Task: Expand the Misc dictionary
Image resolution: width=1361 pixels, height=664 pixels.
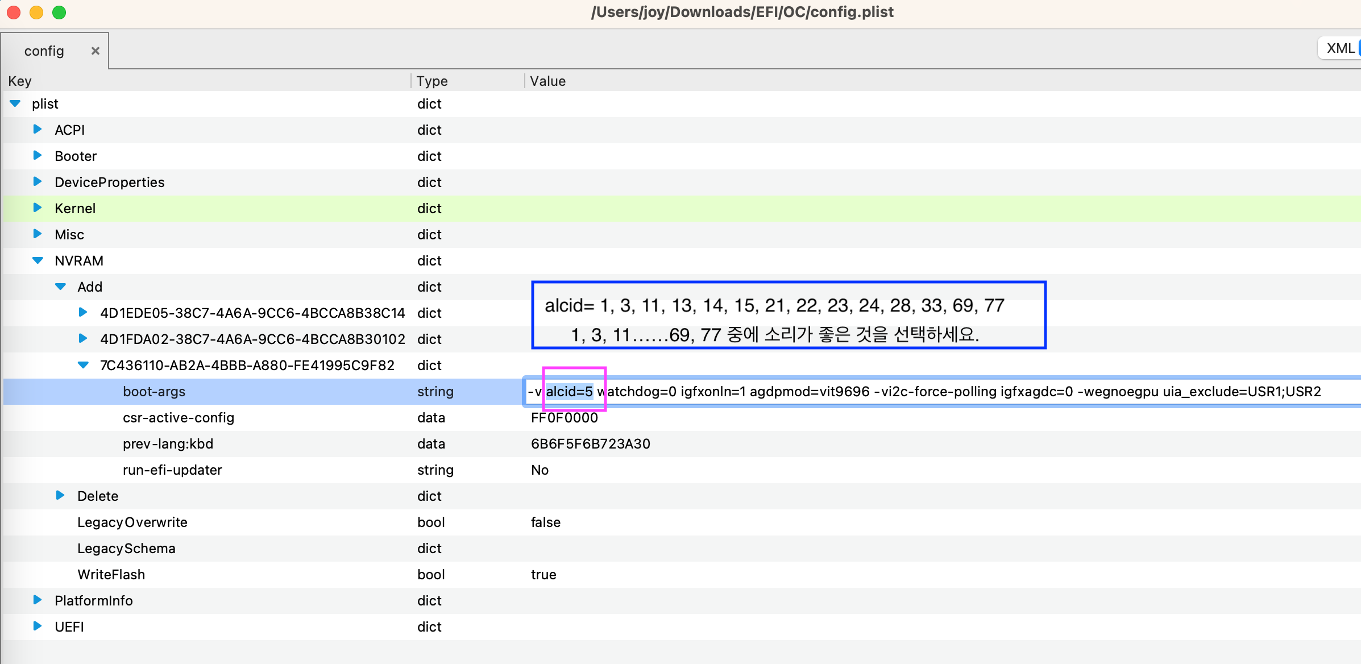Action: point(38,234)
